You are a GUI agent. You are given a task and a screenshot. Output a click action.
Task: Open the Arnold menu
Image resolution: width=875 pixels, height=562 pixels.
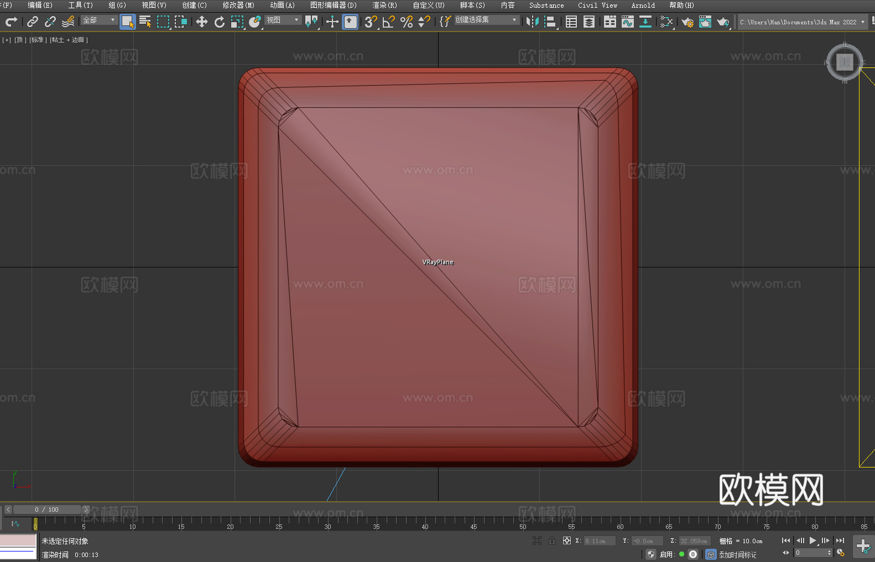643,5
